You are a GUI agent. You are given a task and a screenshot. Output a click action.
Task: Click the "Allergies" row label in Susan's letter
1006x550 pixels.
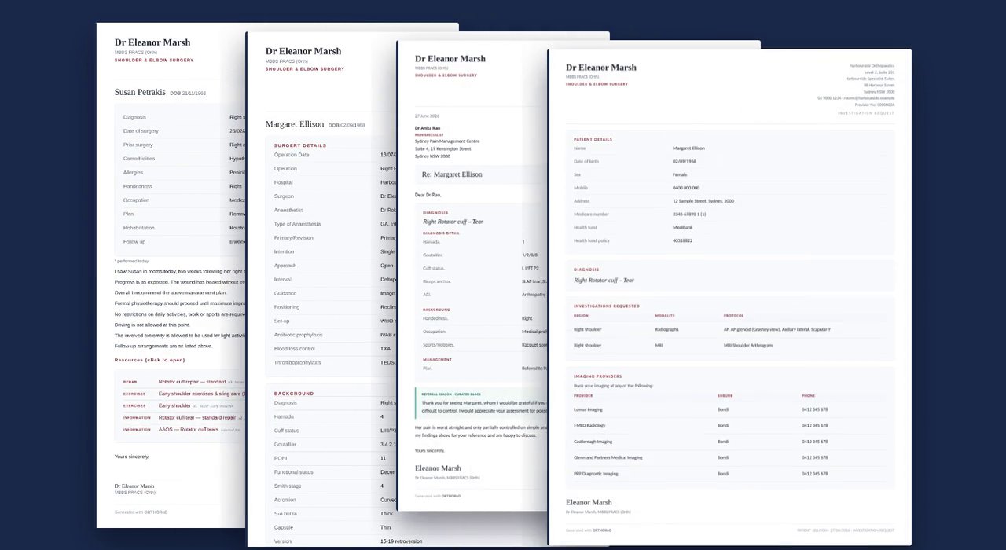tap(133, 172)
